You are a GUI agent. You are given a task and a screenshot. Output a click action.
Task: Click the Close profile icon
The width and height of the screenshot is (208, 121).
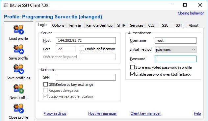(x=18, y=109)
